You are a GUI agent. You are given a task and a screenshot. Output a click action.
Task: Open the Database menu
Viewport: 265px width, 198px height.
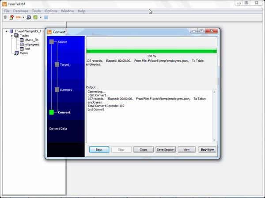[x=20, y=11]
